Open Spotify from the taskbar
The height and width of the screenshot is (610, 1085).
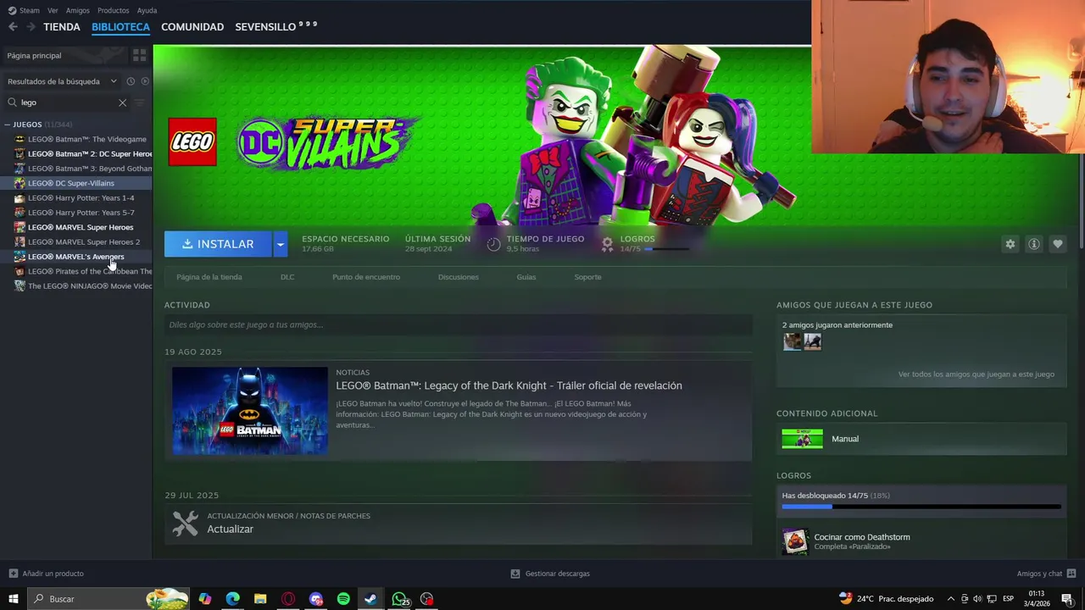[343, 599]
